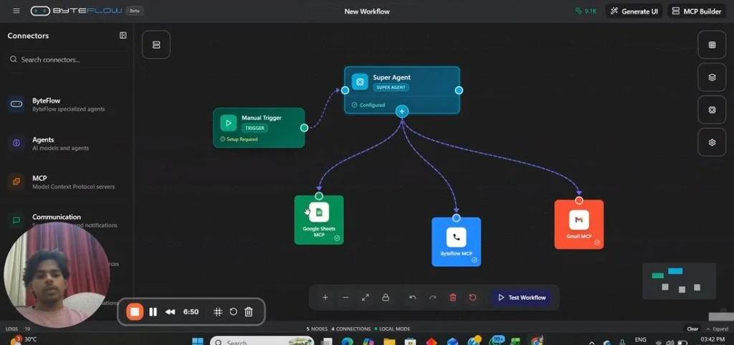
Task: Toggle the canvas lock icon
Action: (x=385, y=298)
